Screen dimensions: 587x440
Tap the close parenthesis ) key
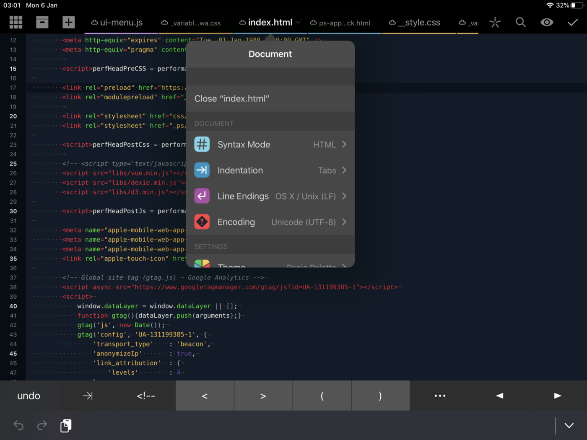click(x=380, y=396)
